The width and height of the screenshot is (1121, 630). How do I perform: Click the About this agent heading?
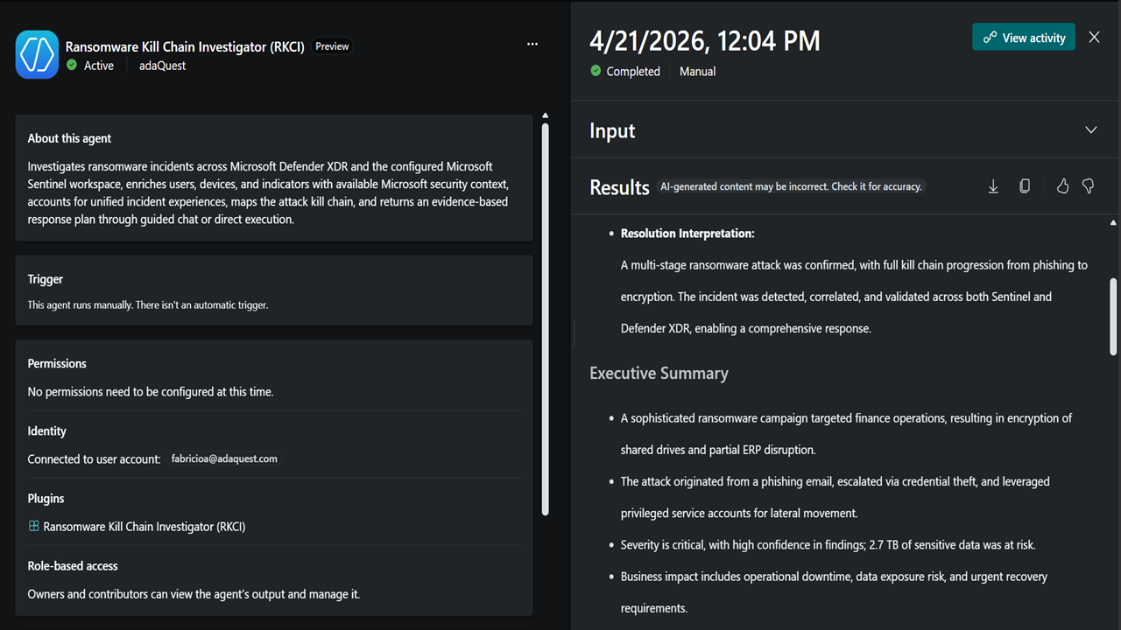(69, 138)
